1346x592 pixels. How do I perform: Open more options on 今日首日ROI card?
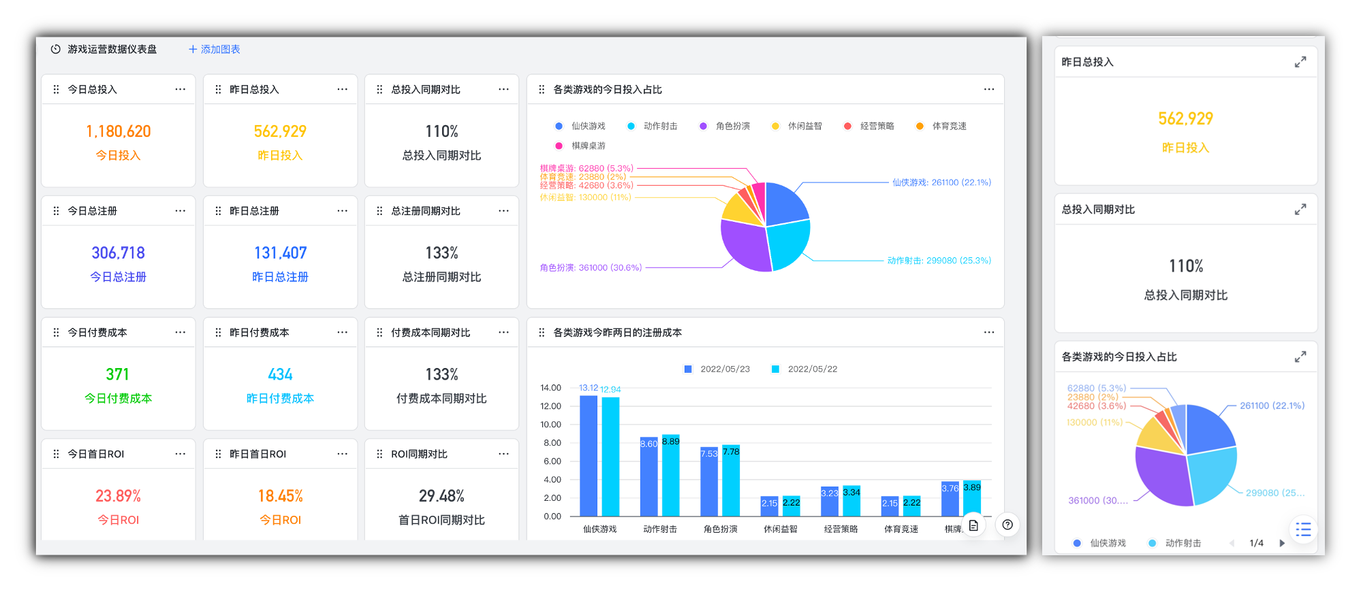(x=180, y=454)
